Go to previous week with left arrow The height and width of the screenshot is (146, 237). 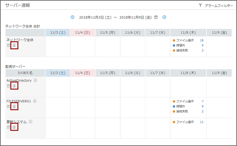click(x=73, y=17)
